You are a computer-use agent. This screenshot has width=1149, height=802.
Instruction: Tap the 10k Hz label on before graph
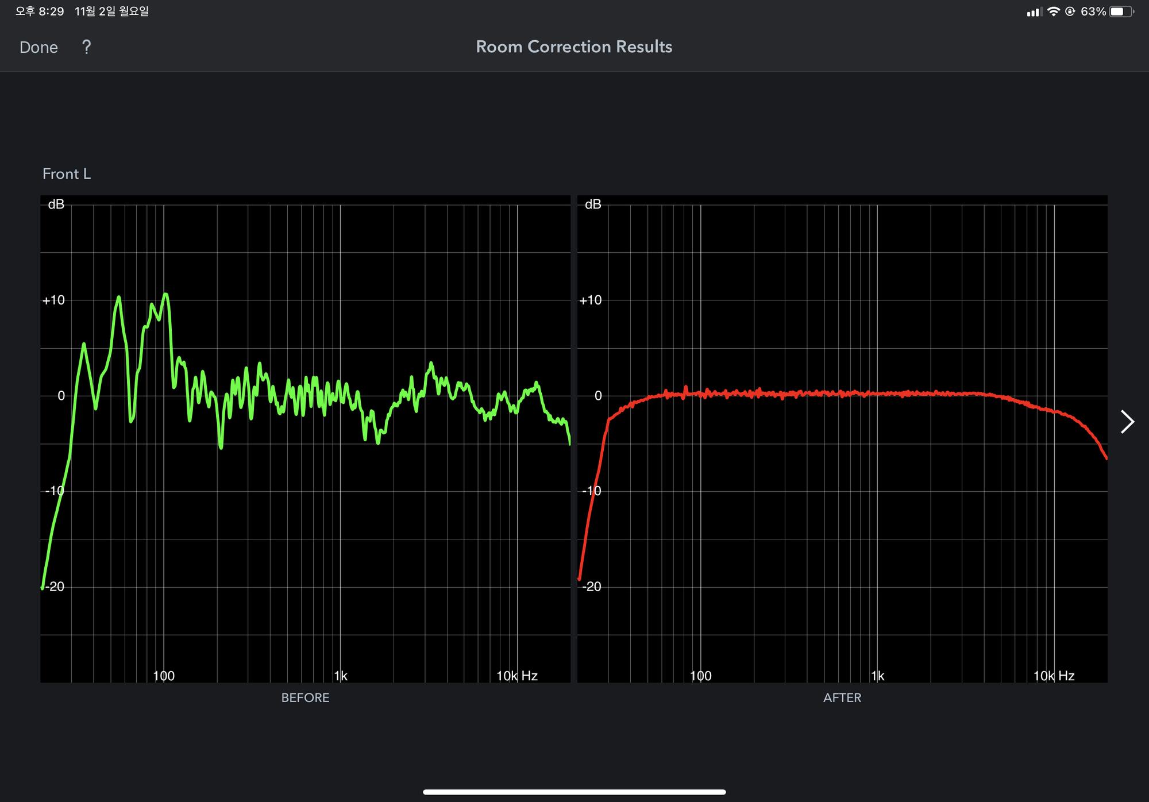point(516,676)
